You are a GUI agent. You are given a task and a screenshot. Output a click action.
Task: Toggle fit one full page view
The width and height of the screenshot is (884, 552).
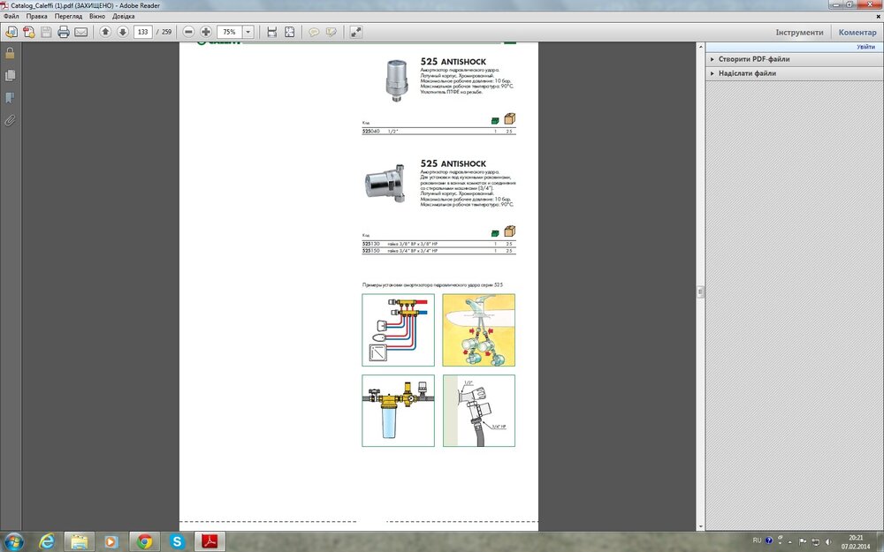click(x=288, y=33)
